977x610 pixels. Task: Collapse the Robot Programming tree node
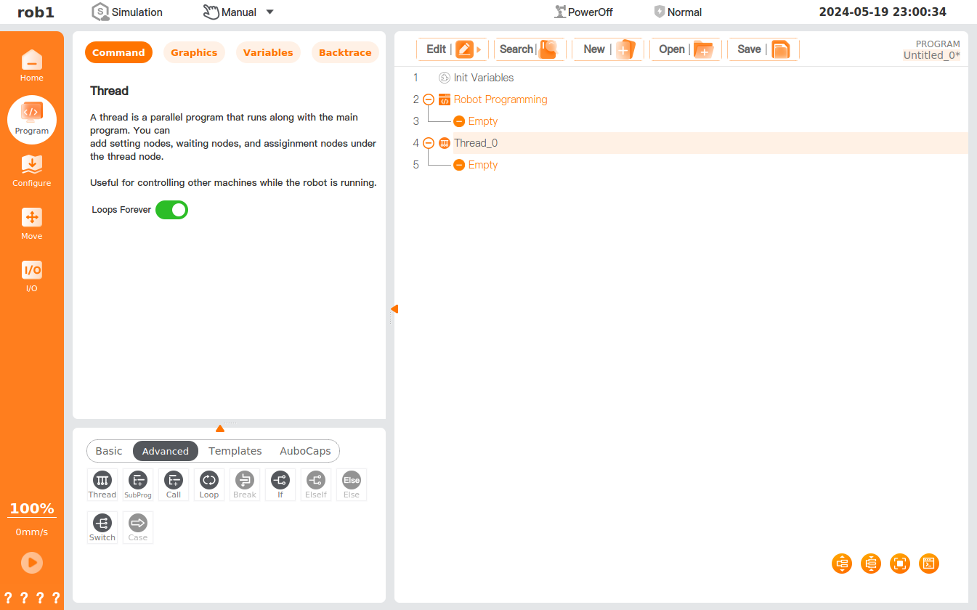coord(429,99)
